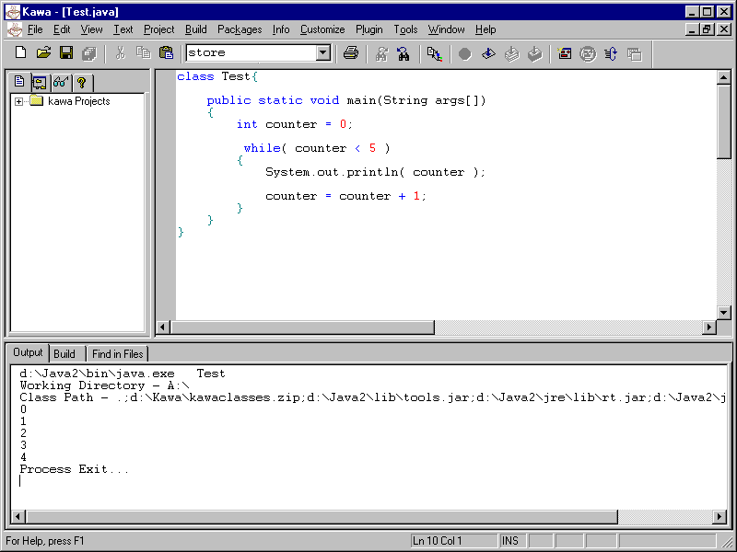Click the blue step arrows icon

point(611,54)
